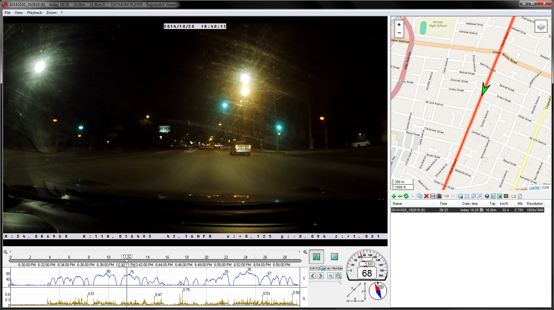Click the timeline position knob at 11:52

point(127,261)
